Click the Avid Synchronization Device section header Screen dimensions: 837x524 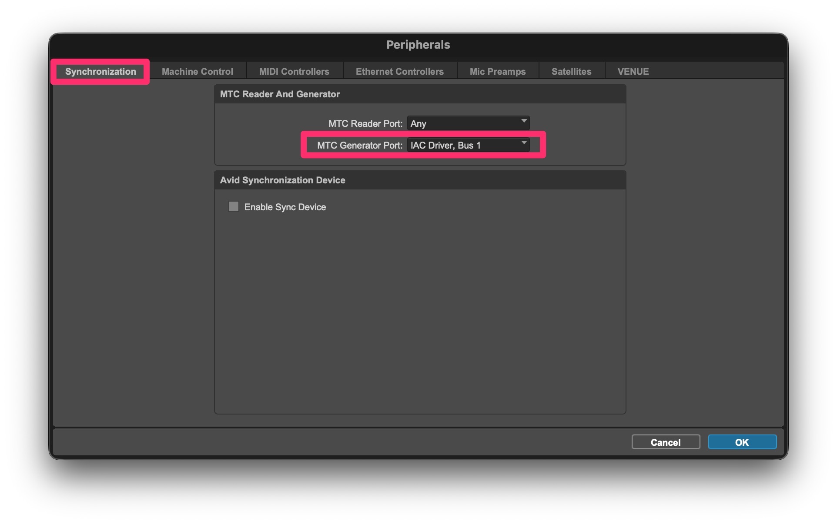click(282, 180)
